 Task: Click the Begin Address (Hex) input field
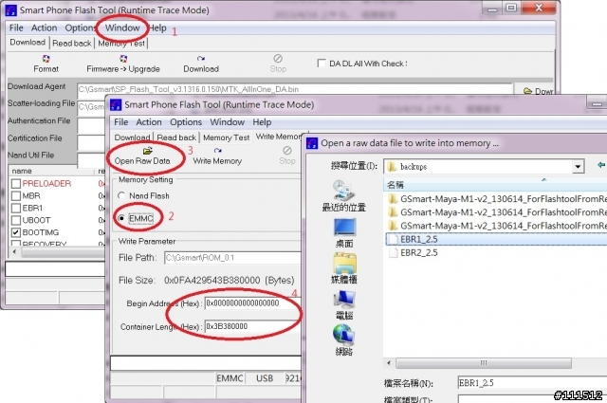(252, 303)
